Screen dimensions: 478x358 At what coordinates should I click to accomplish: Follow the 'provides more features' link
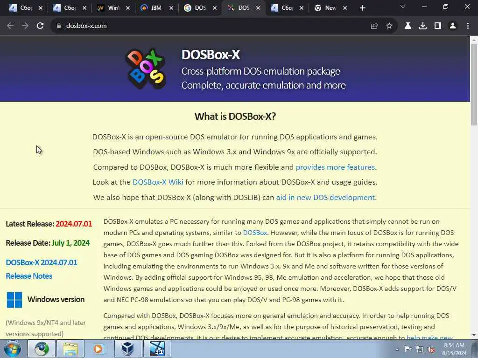click(335, 167)
